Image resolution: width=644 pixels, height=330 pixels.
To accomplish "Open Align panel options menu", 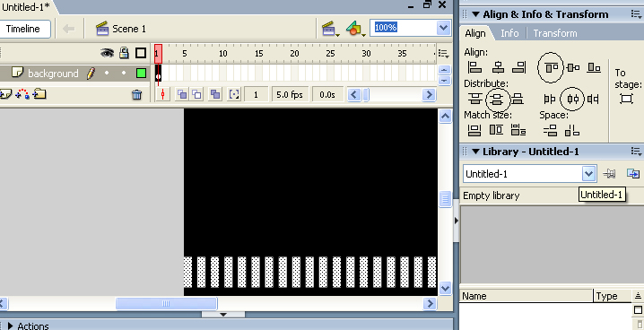I will pyautogui.click(x=636, y=14).
